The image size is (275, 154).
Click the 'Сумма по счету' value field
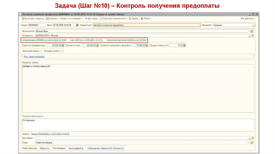[89, 45]
